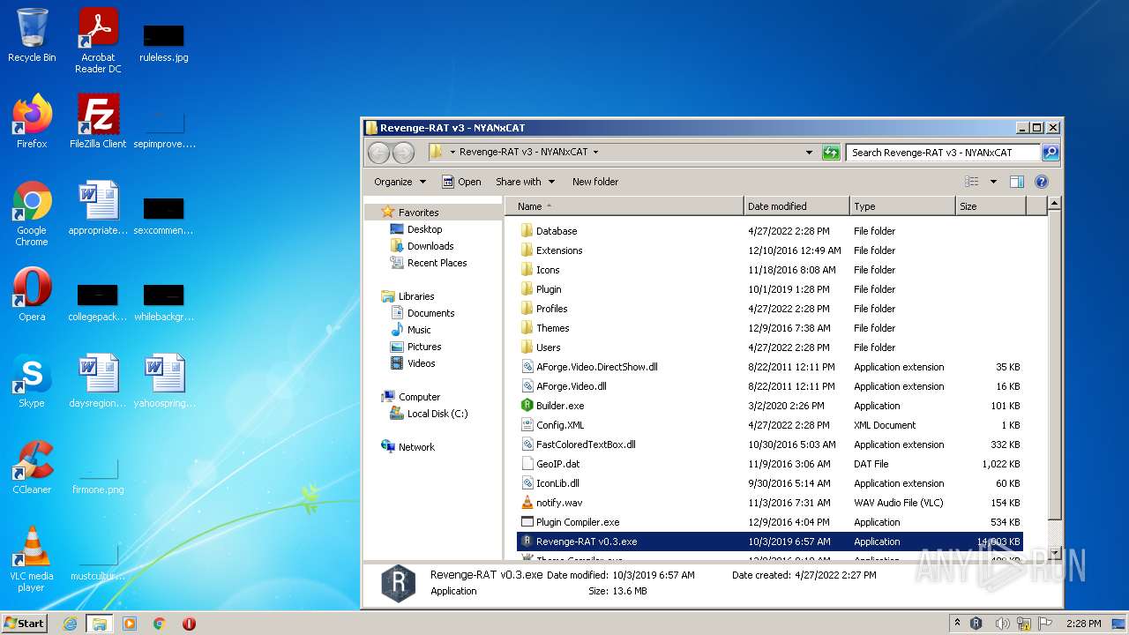Click Opera icon in the taskbar
Screen dimensions: 1129x635
189,624
